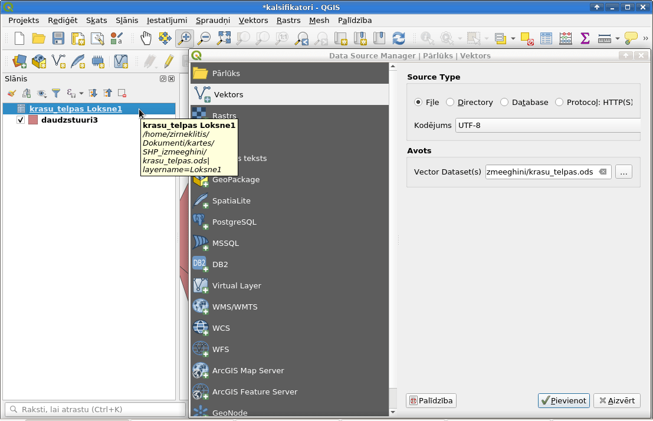
Task: Click the Aizvērt button
Action: [617, 400]
